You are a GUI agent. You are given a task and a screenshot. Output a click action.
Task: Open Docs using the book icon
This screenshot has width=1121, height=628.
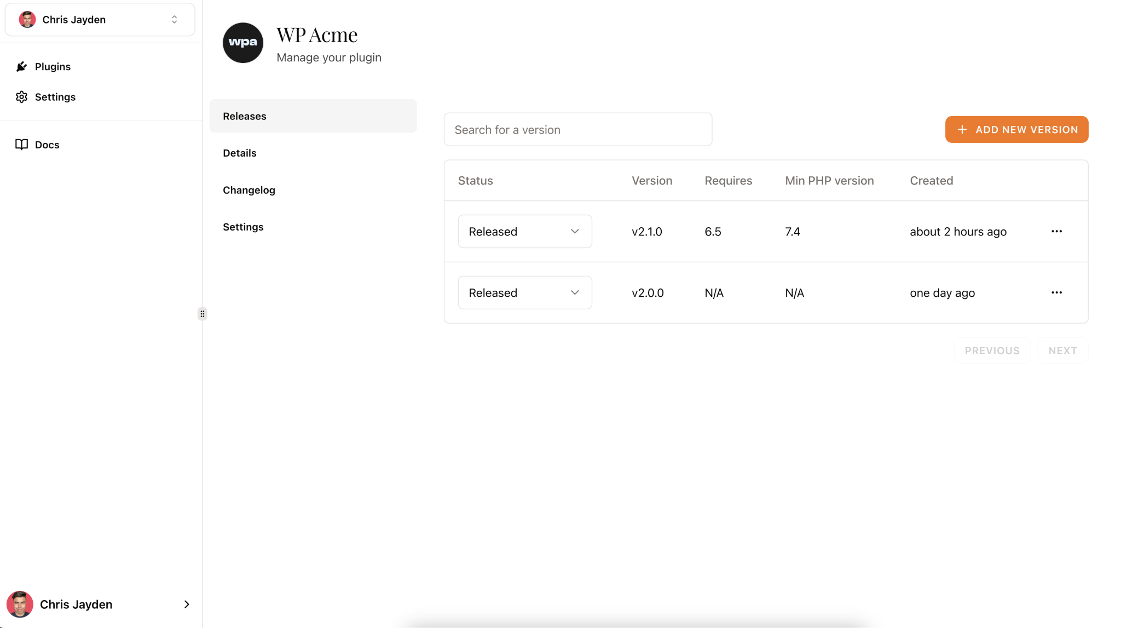[21, 144]
